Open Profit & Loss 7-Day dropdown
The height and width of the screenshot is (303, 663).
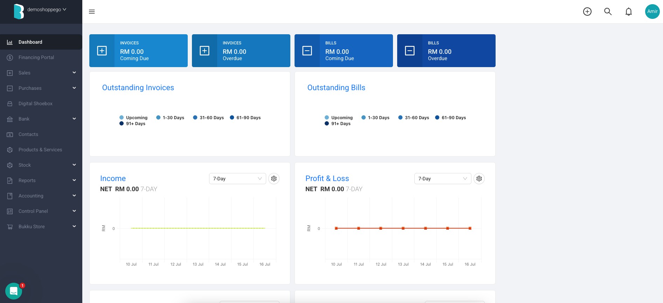pos(443,179)
